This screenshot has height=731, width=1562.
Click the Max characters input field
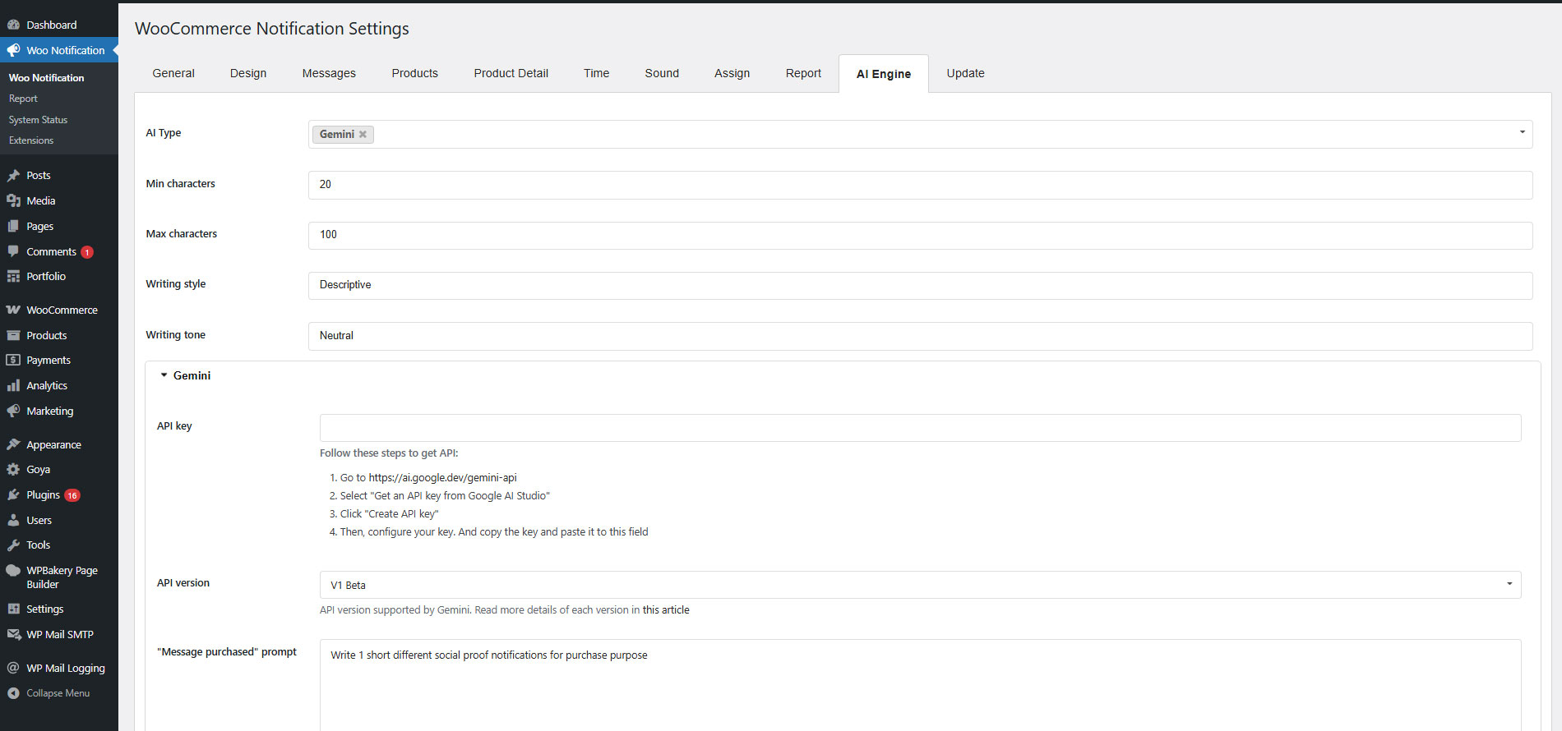coord(920,235)
